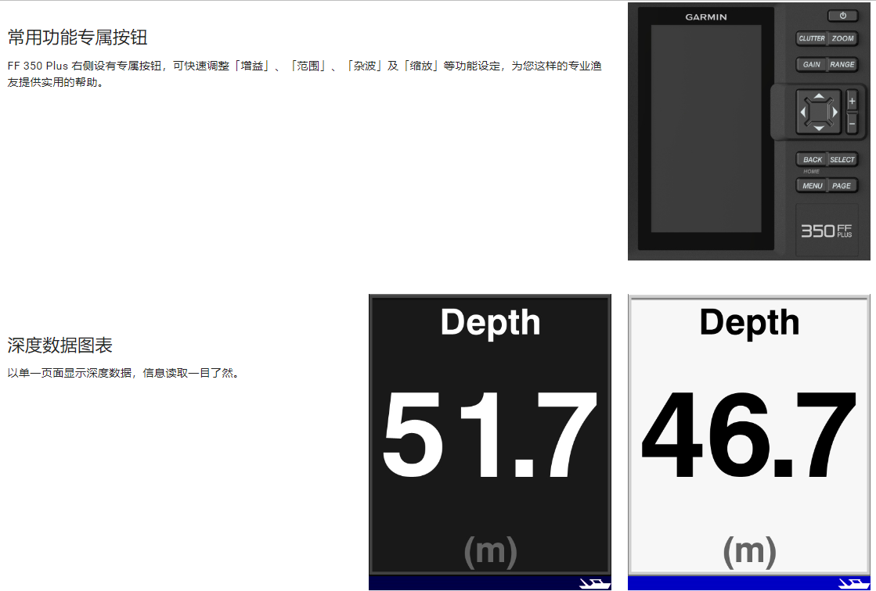Click the heading 常用功能专属按钮
876x591 pixels.
tap(77, 38)
